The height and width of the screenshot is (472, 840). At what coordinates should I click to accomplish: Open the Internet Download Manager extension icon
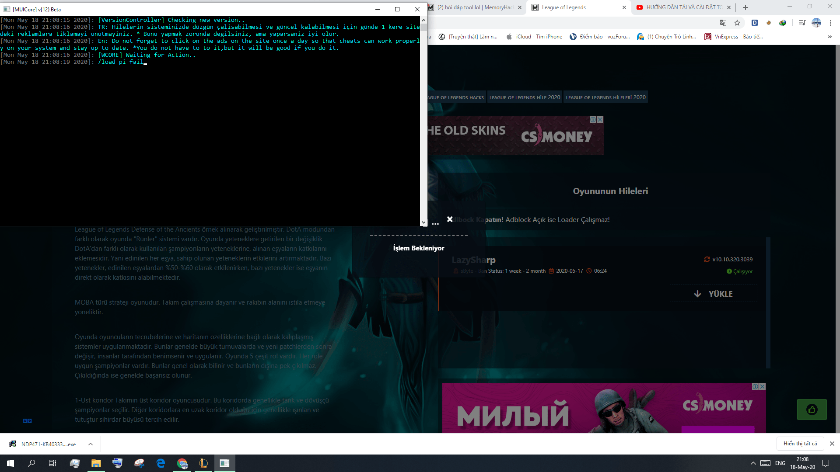783,23
